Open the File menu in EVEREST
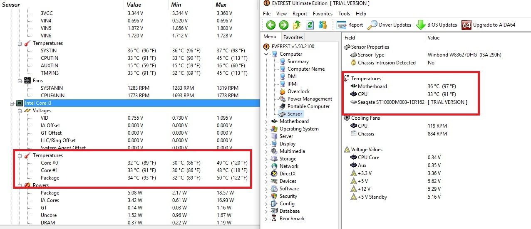The width and height of the screenshot is (531, 229). (267, 14)
